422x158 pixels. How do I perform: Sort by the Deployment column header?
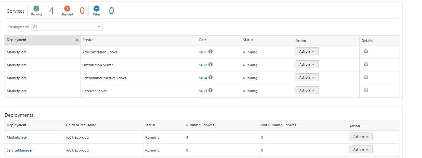tap(42, 40)
